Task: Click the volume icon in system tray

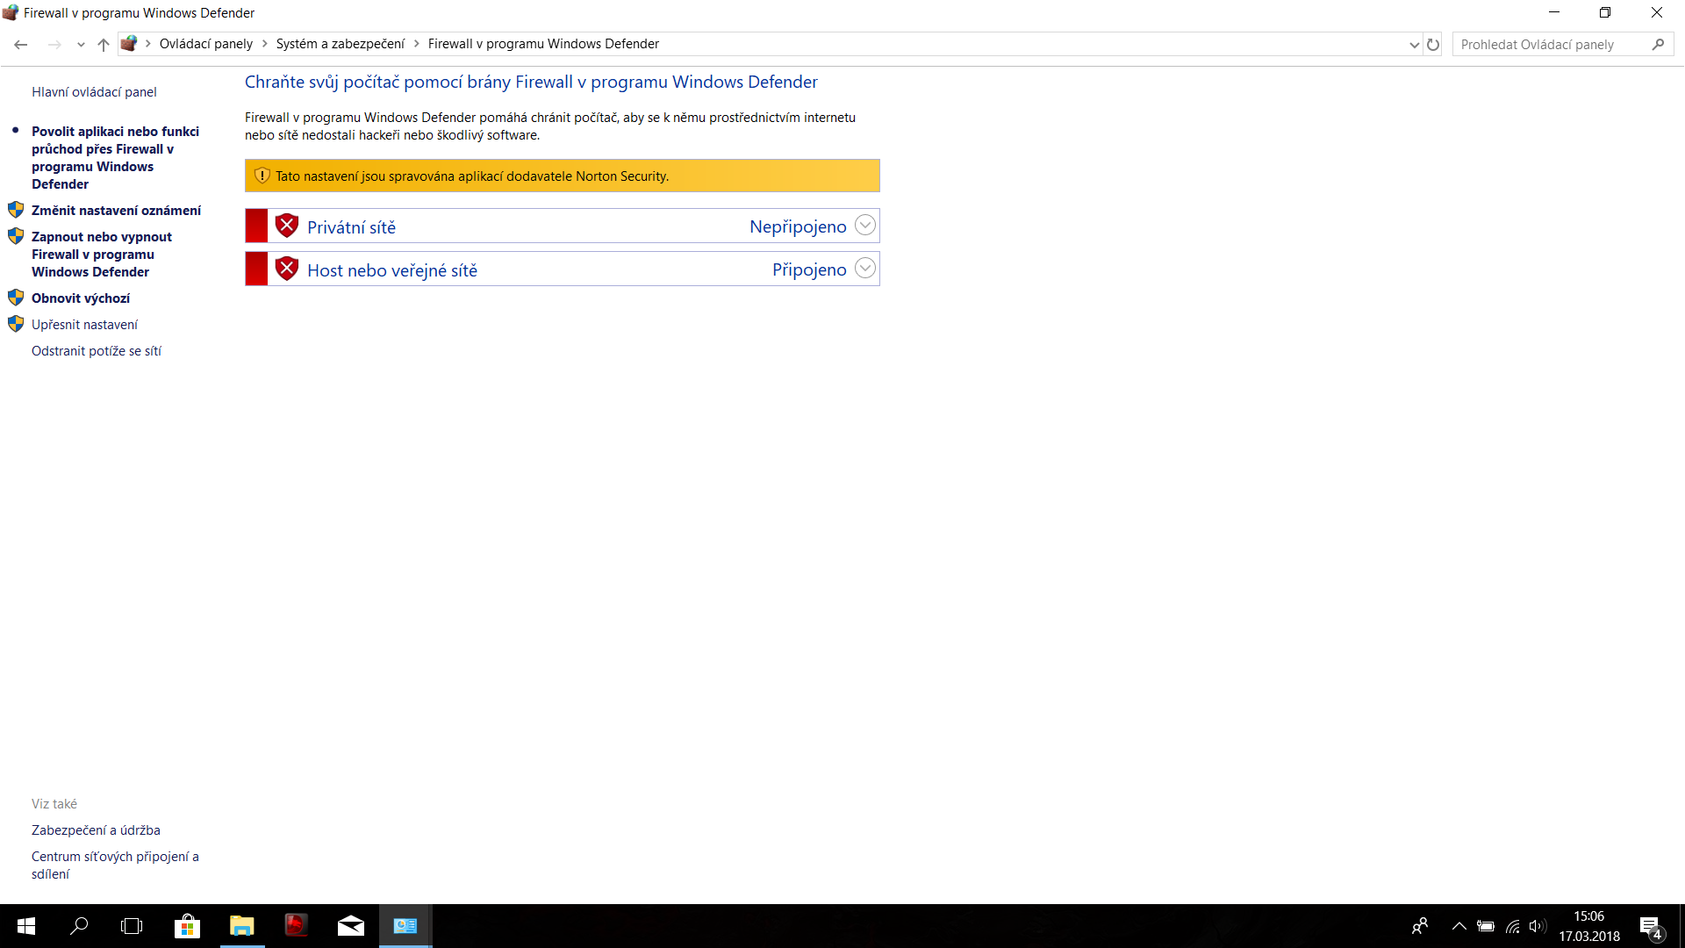Action: [x=1537, y=926]
